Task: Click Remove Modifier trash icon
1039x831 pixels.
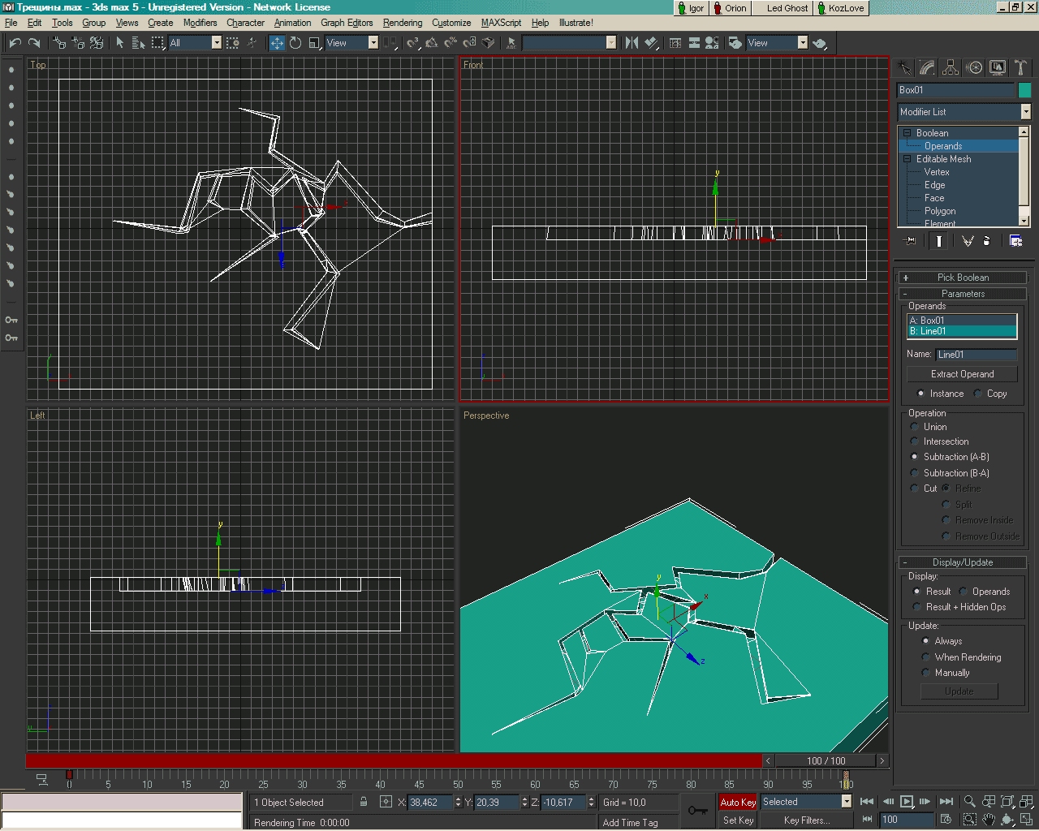Action: (x=986, y=240)
